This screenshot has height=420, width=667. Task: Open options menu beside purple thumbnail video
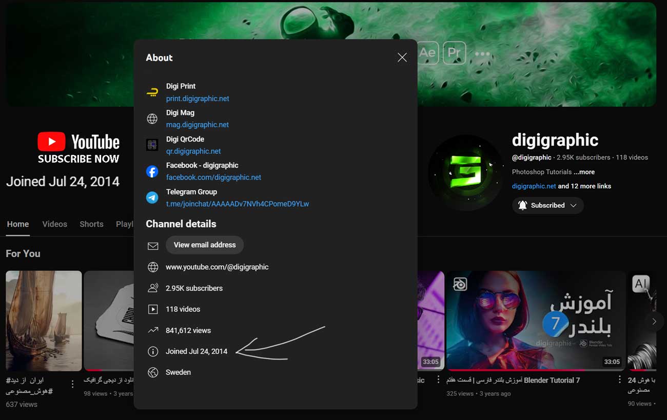click(x=438, y=380)
